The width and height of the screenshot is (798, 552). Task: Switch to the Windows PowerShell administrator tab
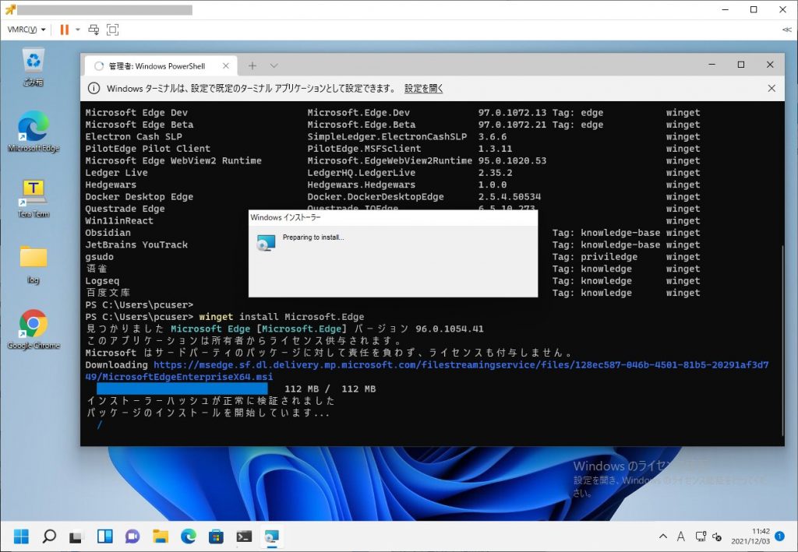click(x=157, y=66)
